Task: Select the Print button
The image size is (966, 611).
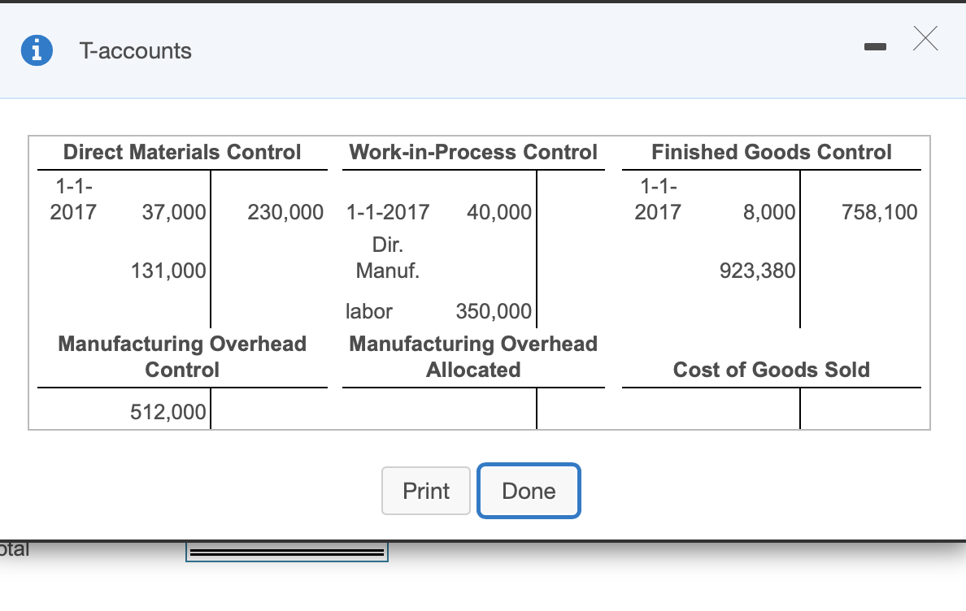Action: [425, 491]
